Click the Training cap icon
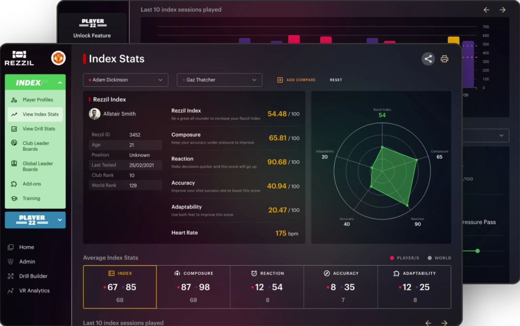 point(14,199)
